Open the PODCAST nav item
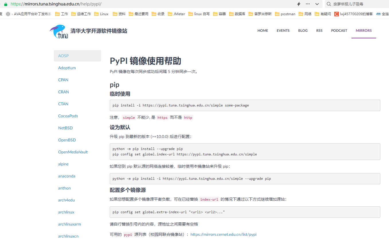This screenshot has width=389, height=245. coord(339,31)
